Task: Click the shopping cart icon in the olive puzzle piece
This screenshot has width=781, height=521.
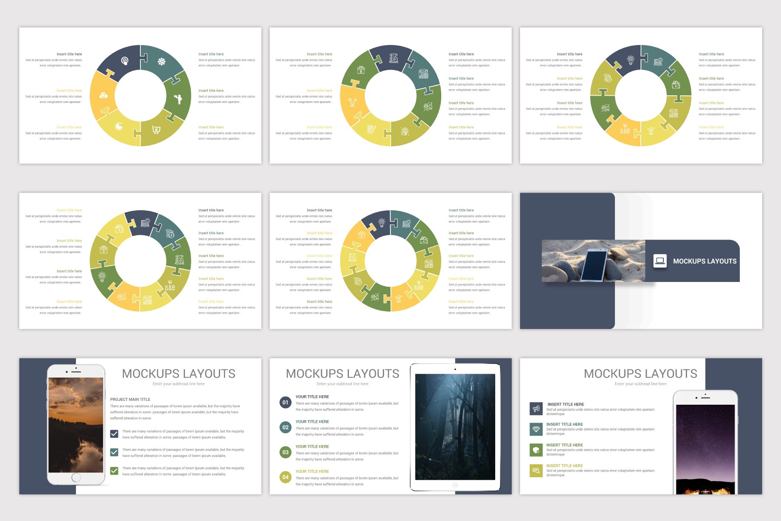Action: pyautogui.click(x=156, y=130)
